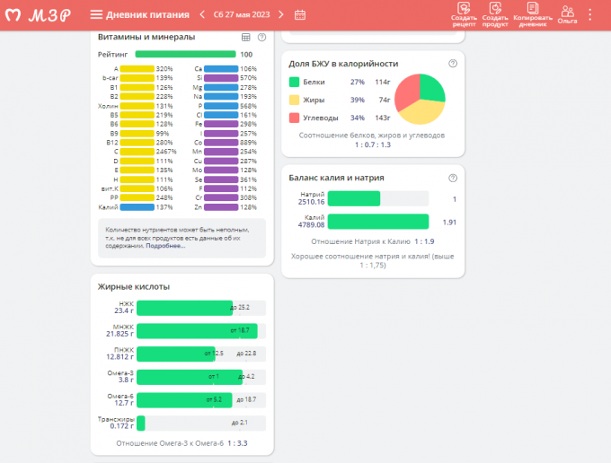This screenshot has width=611, height=463.
Task: Click the green Белки color swatch
Action: click(294, 82)
